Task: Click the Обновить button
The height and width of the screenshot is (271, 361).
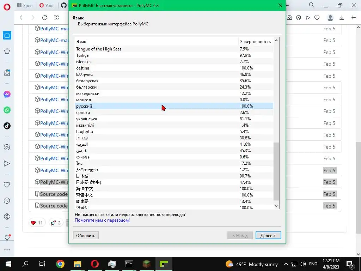Action: (86, 235)
